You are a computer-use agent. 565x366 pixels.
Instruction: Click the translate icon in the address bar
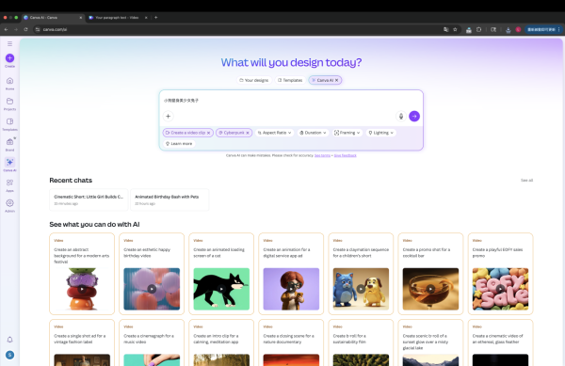(445, 29)
